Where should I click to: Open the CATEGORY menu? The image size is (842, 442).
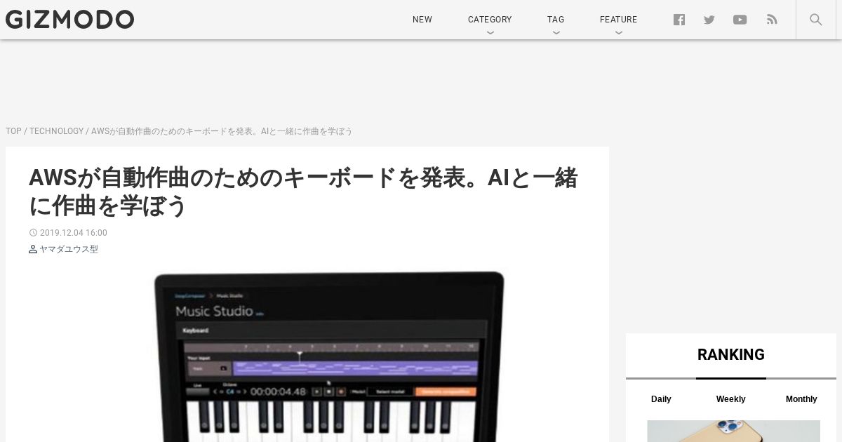(490, 20)
